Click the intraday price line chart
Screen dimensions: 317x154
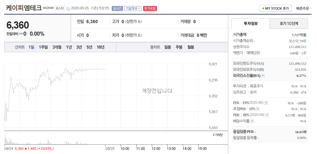(54, 95)
